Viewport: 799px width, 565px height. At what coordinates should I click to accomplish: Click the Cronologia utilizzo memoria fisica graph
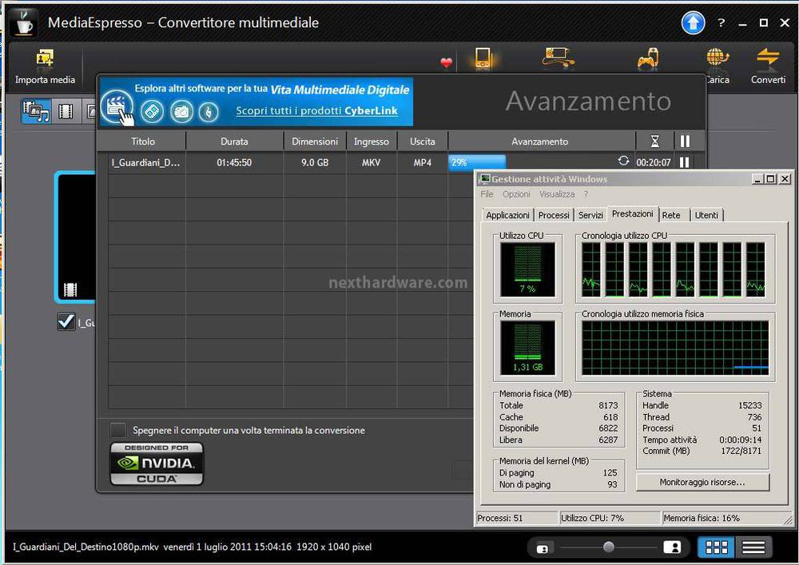click(x=675, y=348)
